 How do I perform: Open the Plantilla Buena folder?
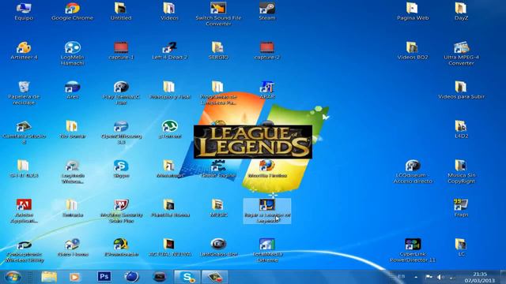pos(170,208)
